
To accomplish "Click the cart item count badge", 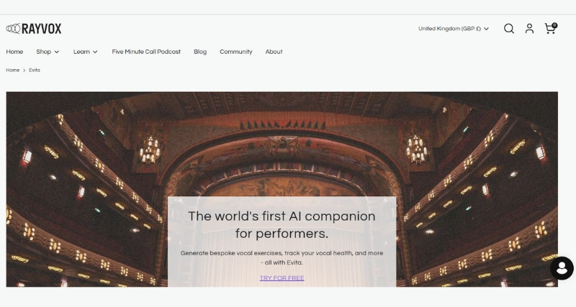I will [554, 25].
